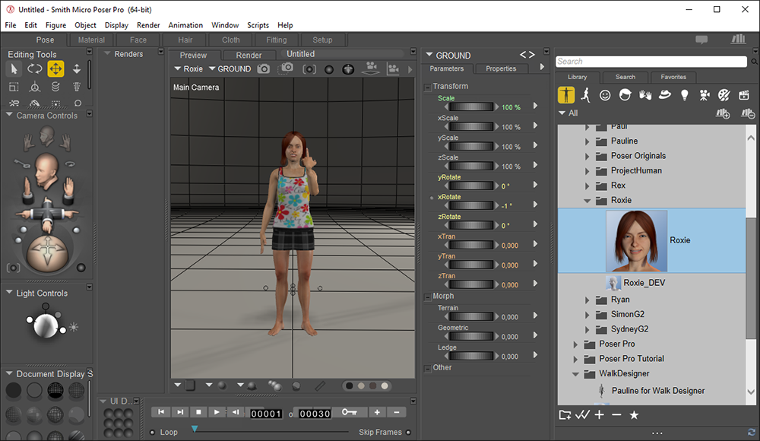
Task: Add a keyframe with plus button
Action: 377,412
